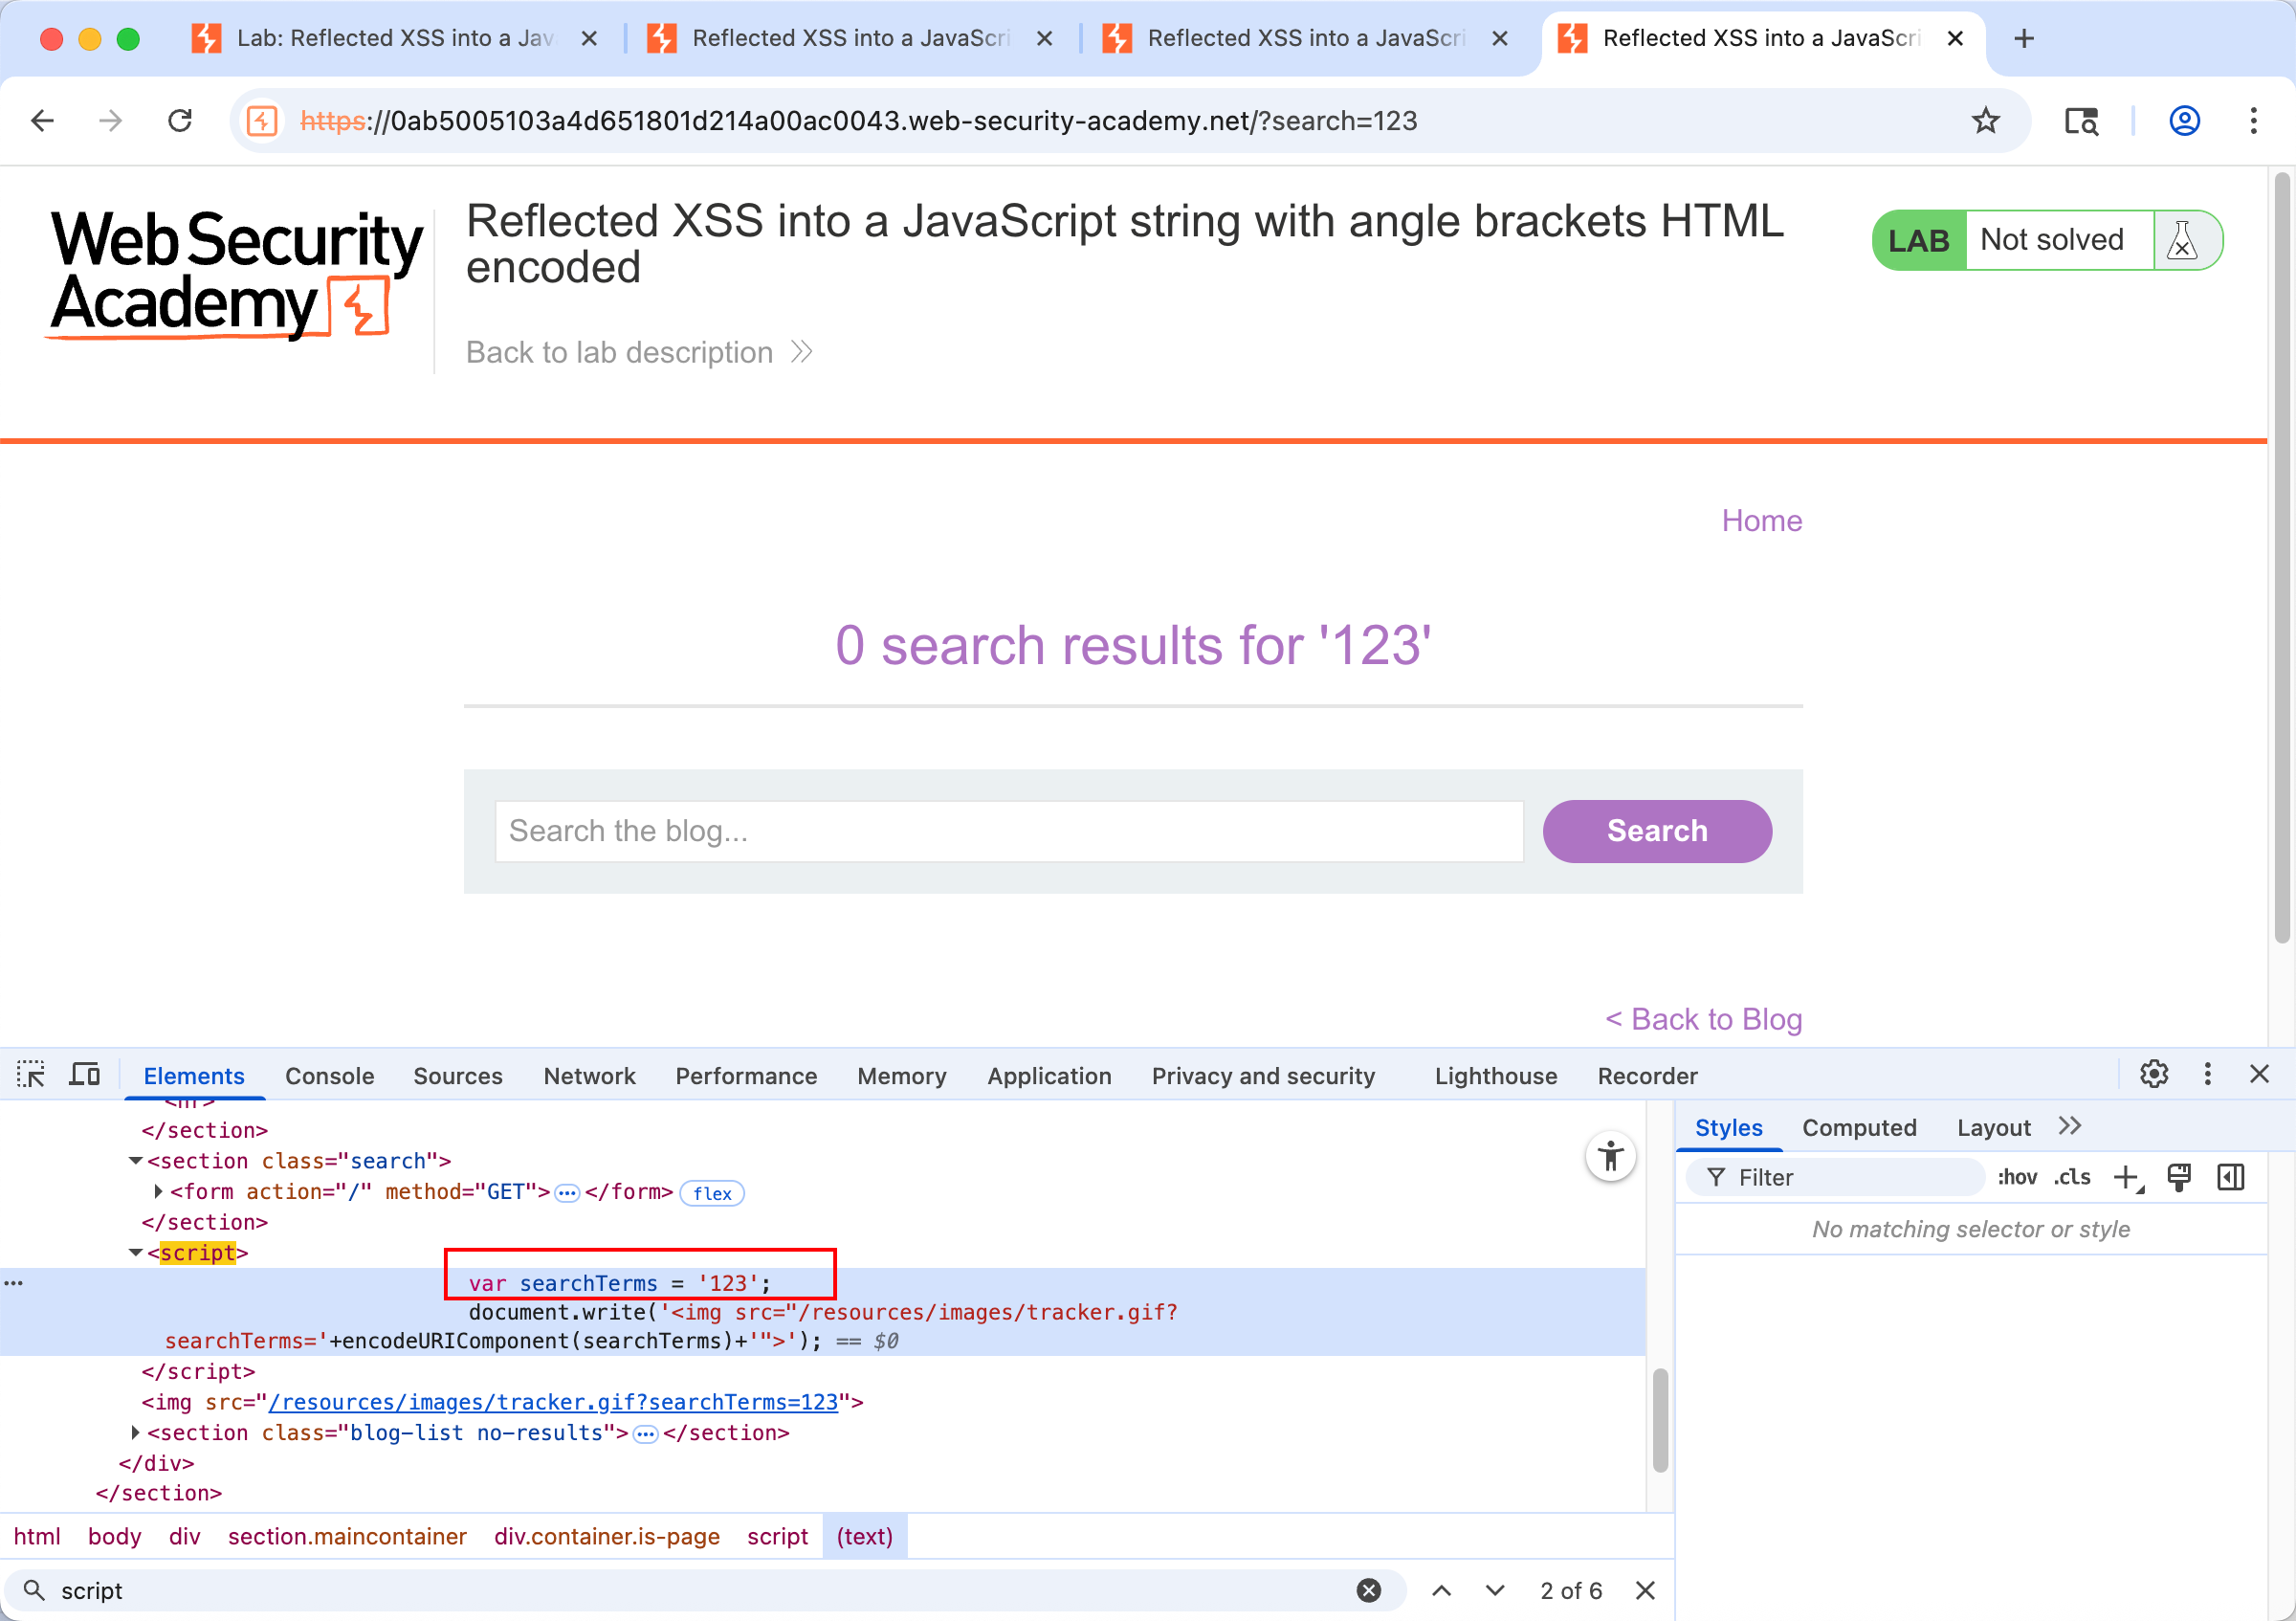Add a new style rule with plus icon

point(2127,1178)
